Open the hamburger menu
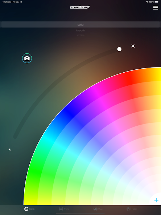Screen dimensions: 161x215 click(156, 8)
